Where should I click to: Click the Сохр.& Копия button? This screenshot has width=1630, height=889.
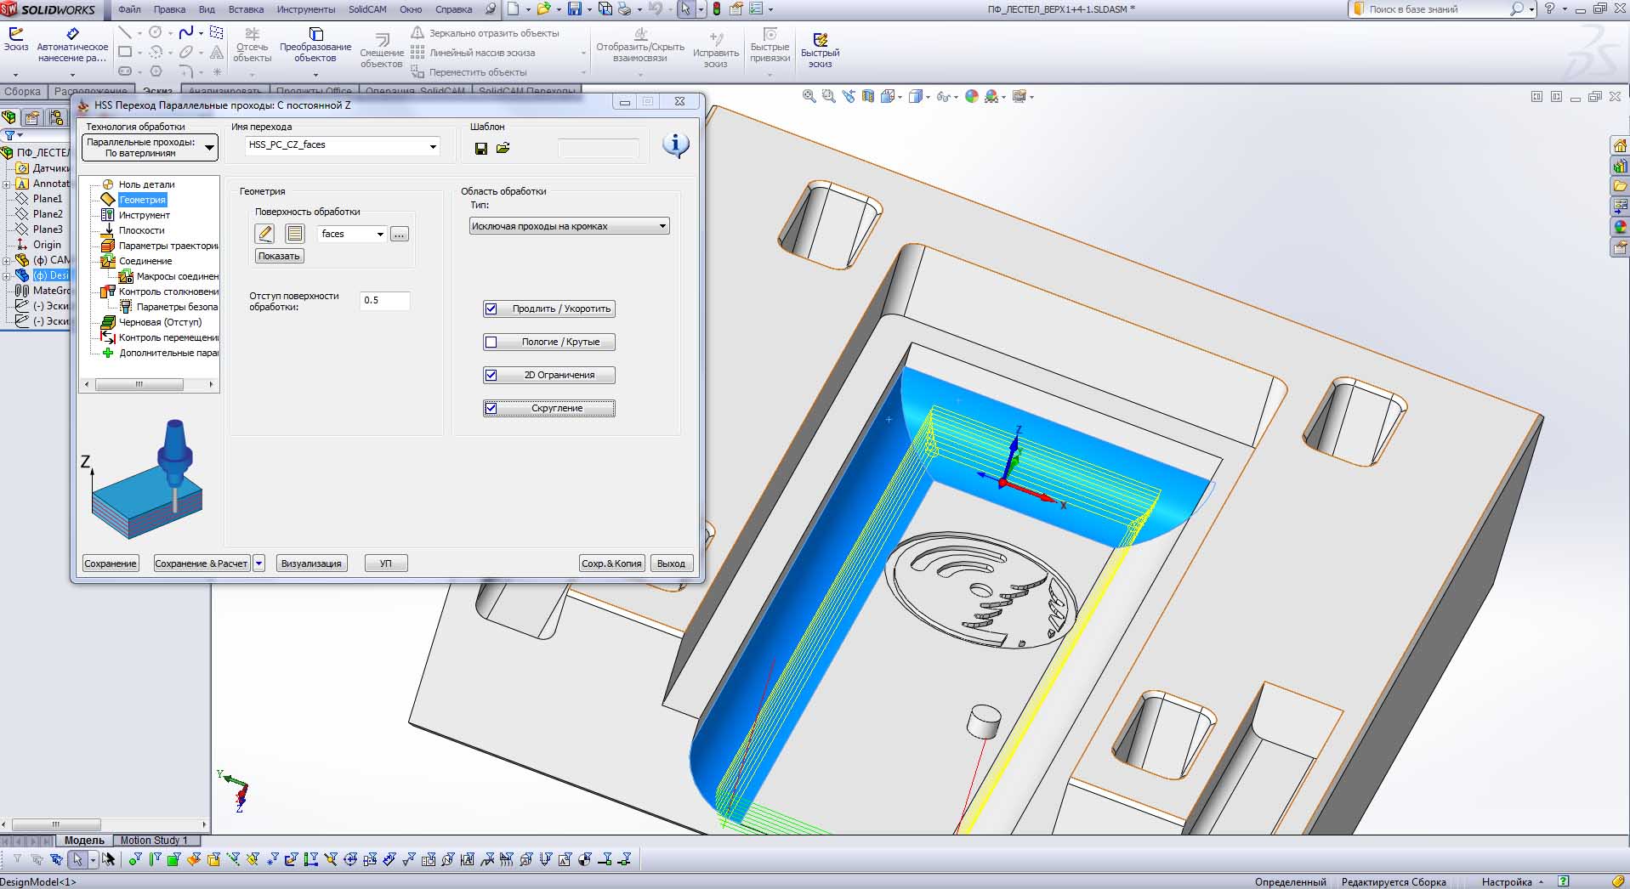tap(611, 563)
